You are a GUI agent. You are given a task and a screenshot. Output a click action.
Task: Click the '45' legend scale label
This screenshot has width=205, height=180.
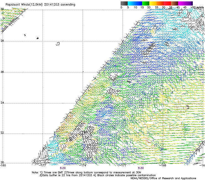point(185,7)
